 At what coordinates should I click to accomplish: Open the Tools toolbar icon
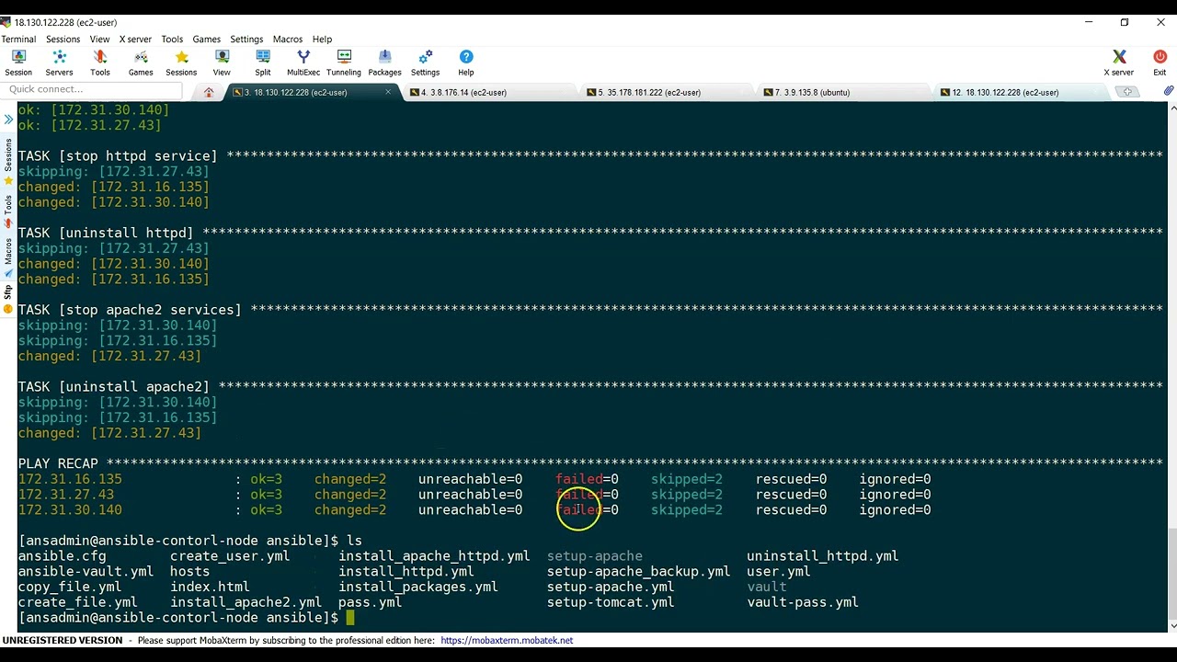click(100, 63)
